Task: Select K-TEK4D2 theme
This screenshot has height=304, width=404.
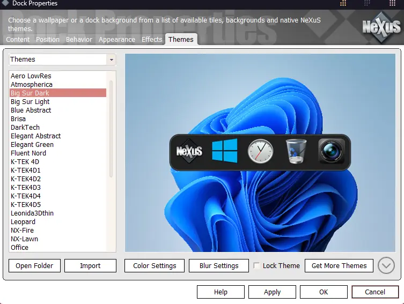Action: [58, 179]
